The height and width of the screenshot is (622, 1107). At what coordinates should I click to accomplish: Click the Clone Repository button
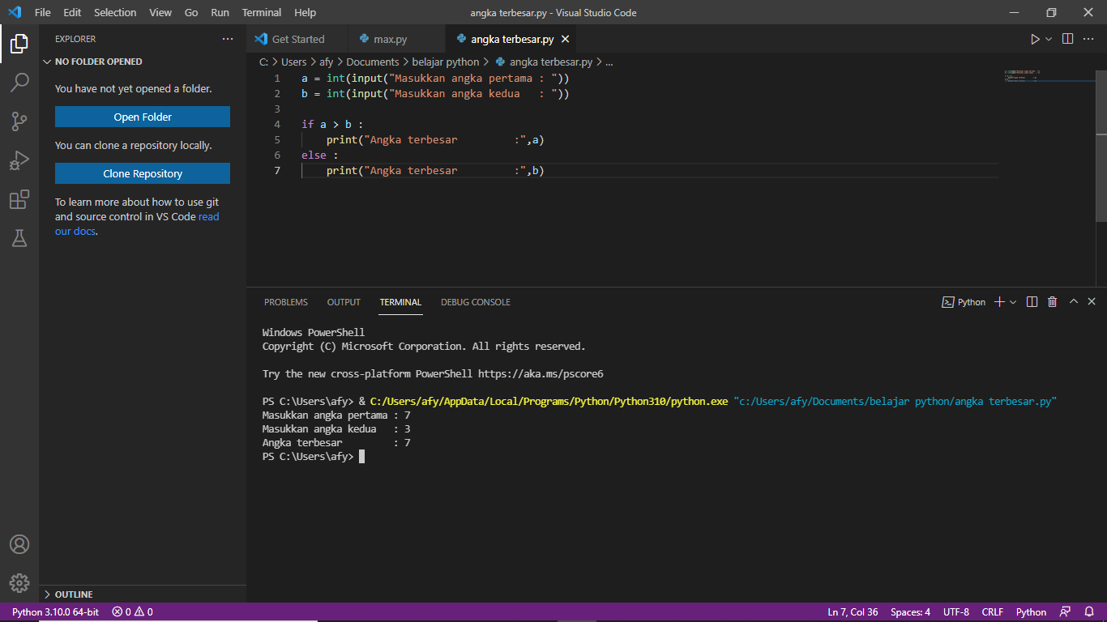[143, 173]
